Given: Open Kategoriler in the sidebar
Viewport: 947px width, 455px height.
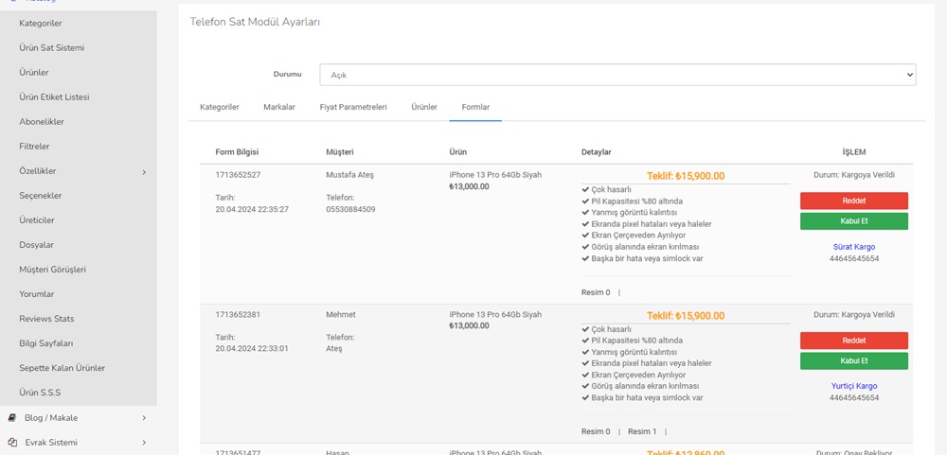Looking at the screenshot, I should [41, 23].
